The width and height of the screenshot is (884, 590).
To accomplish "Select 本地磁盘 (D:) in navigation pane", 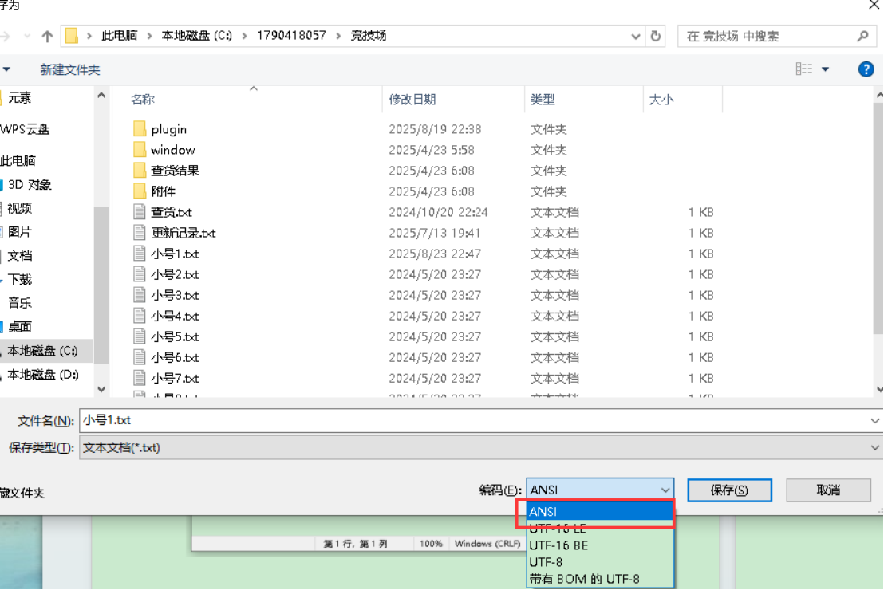I will (43, 375).
